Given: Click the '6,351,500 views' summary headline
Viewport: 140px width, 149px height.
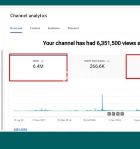Looking at the screenshot, I should pyautogui.click(x=91, y=43).
